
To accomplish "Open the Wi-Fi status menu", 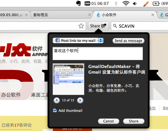I will pyautogui.click(x=126, y=4).
